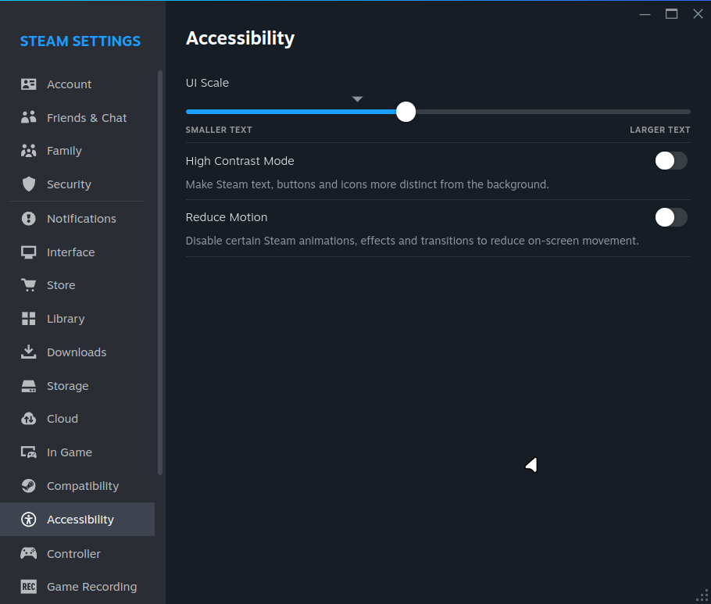This screenshot has width=711, height=604.
Task: Click the Controller gamepad icon
Action: [29, 553]
